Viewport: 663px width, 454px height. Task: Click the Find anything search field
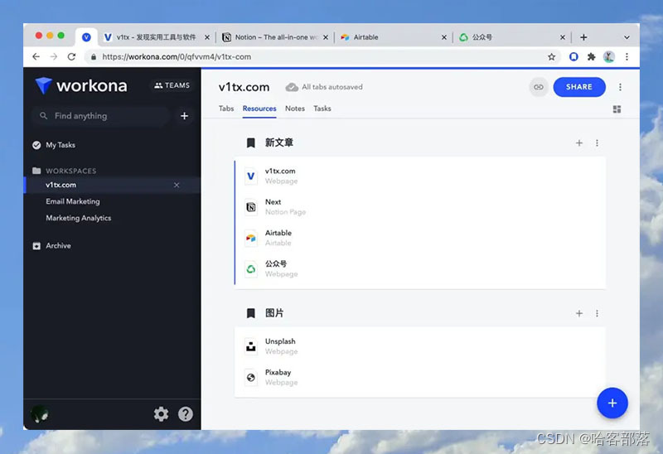pyautogui.click(x=100, y=116)
